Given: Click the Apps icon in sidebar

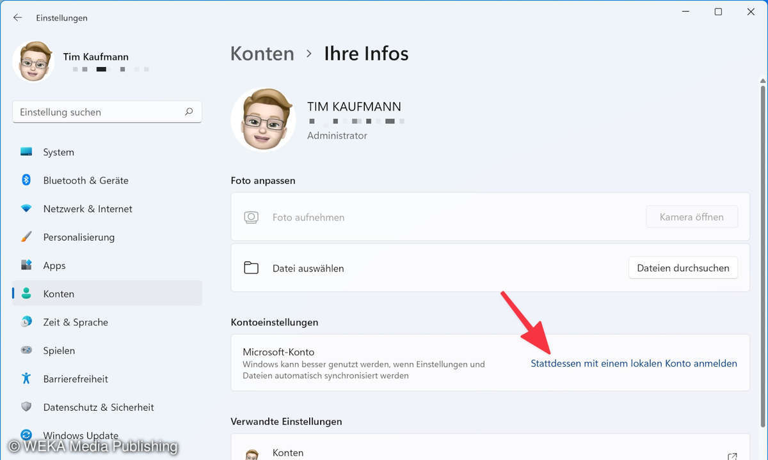Looking at the screenshot, I should point(26,265).
